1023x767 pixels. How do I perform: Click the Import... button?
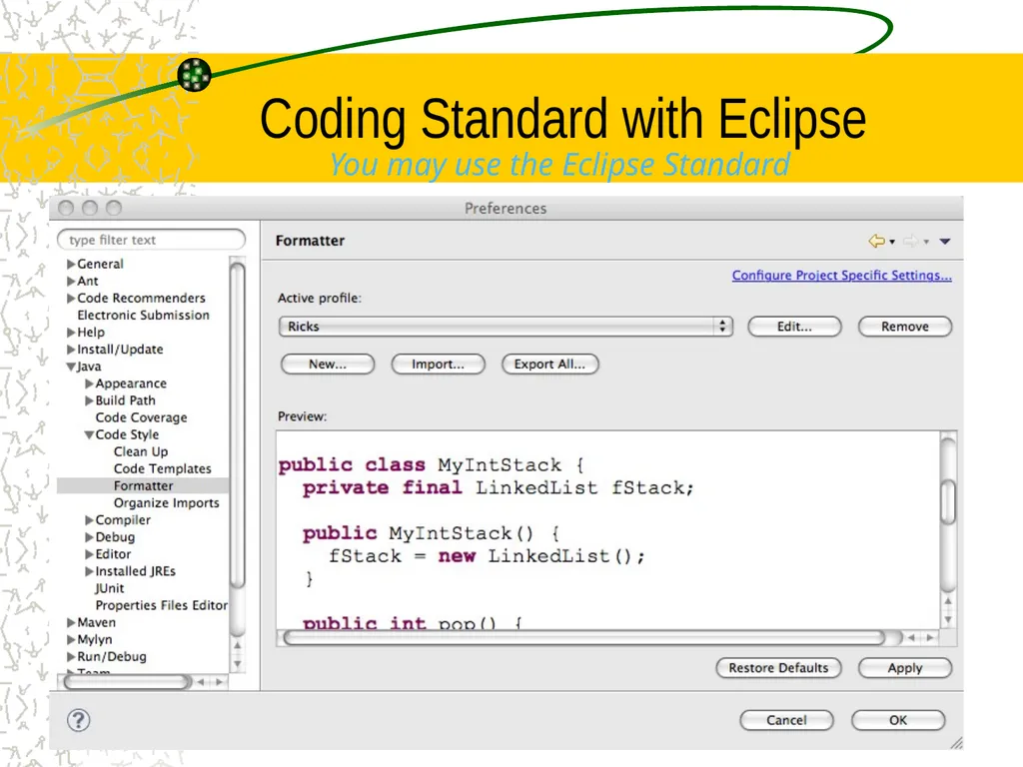tap(438, 364)
